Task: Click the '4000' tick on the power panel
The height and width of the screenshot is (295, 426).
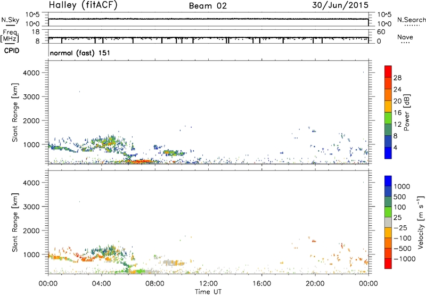Action: (x=31, y=73)
